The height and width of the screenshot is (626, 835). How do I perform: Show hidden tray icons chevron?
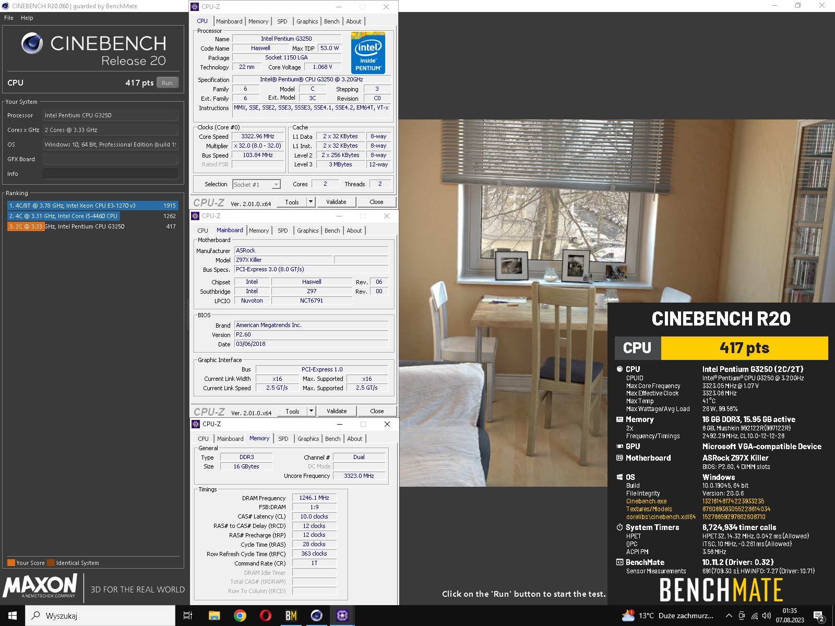pos(729,616)
